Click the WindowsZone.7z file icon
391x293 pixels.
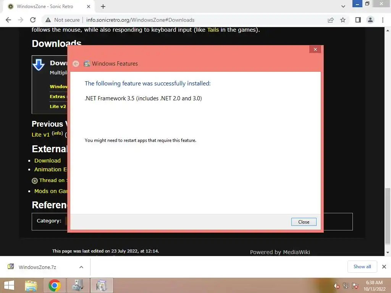(x=11, y=267)
